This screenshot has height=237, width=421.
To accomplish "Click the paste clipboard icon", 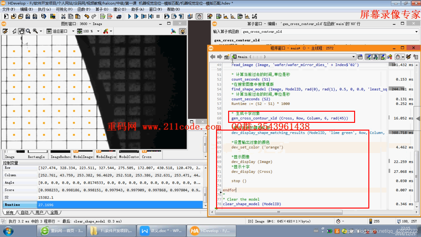I will (x=78, y=16).
